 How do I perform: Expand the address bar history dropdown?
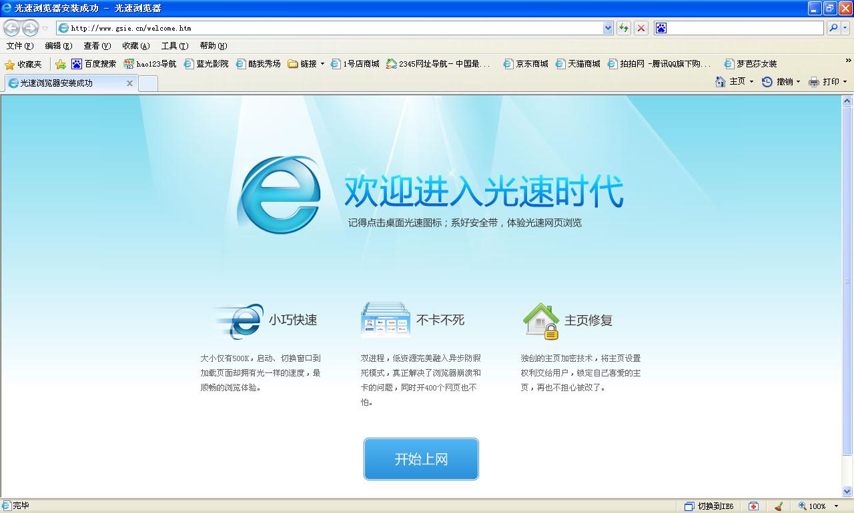point(608,28)
